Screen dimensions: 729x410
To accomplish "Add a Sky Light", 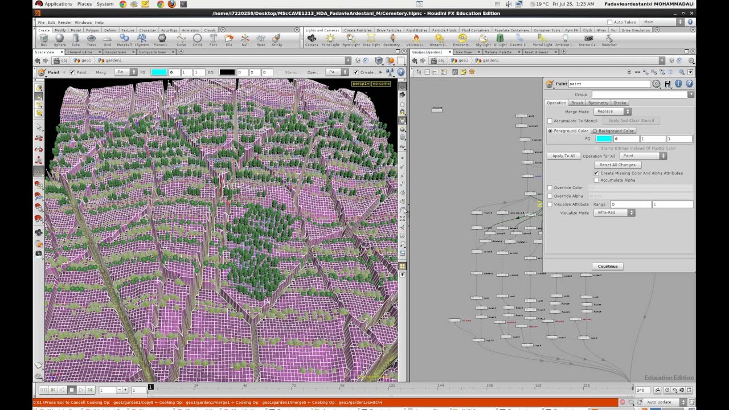I will (483, 40).
